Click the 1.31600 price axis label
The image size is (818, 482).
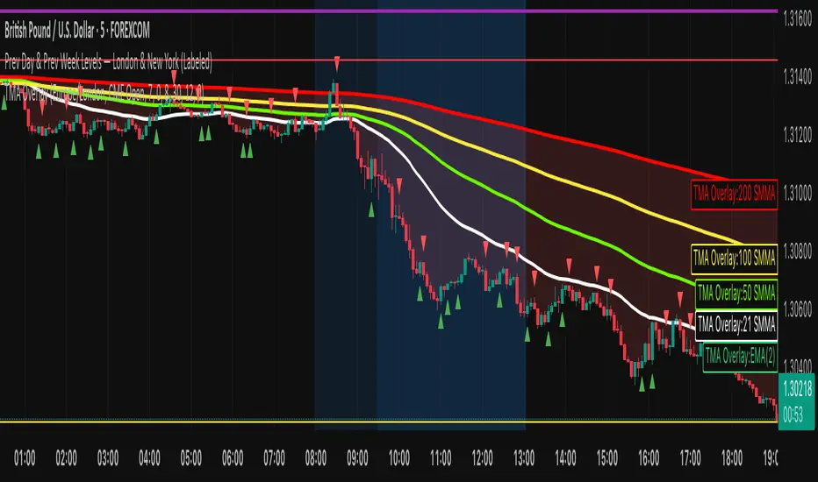click(x=798, y=20)
